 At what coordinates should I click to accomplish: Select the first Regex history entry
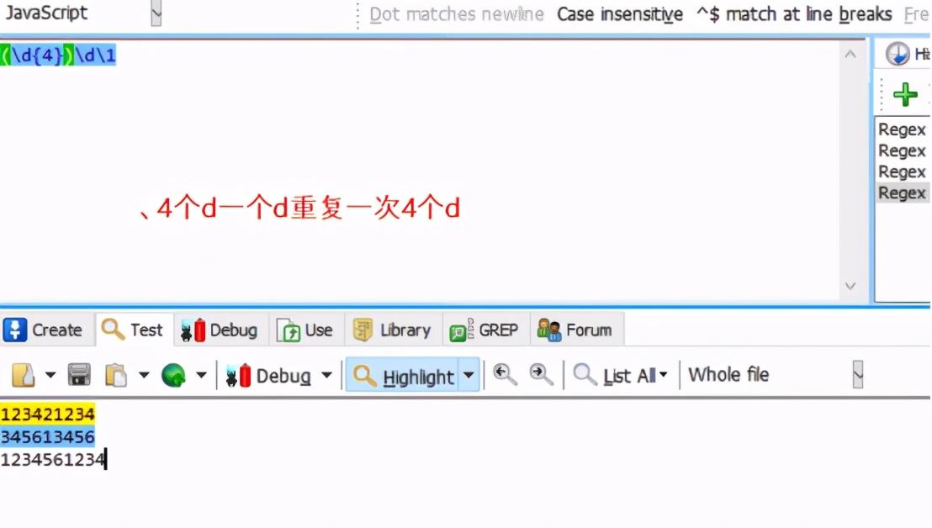click(902, 129)
